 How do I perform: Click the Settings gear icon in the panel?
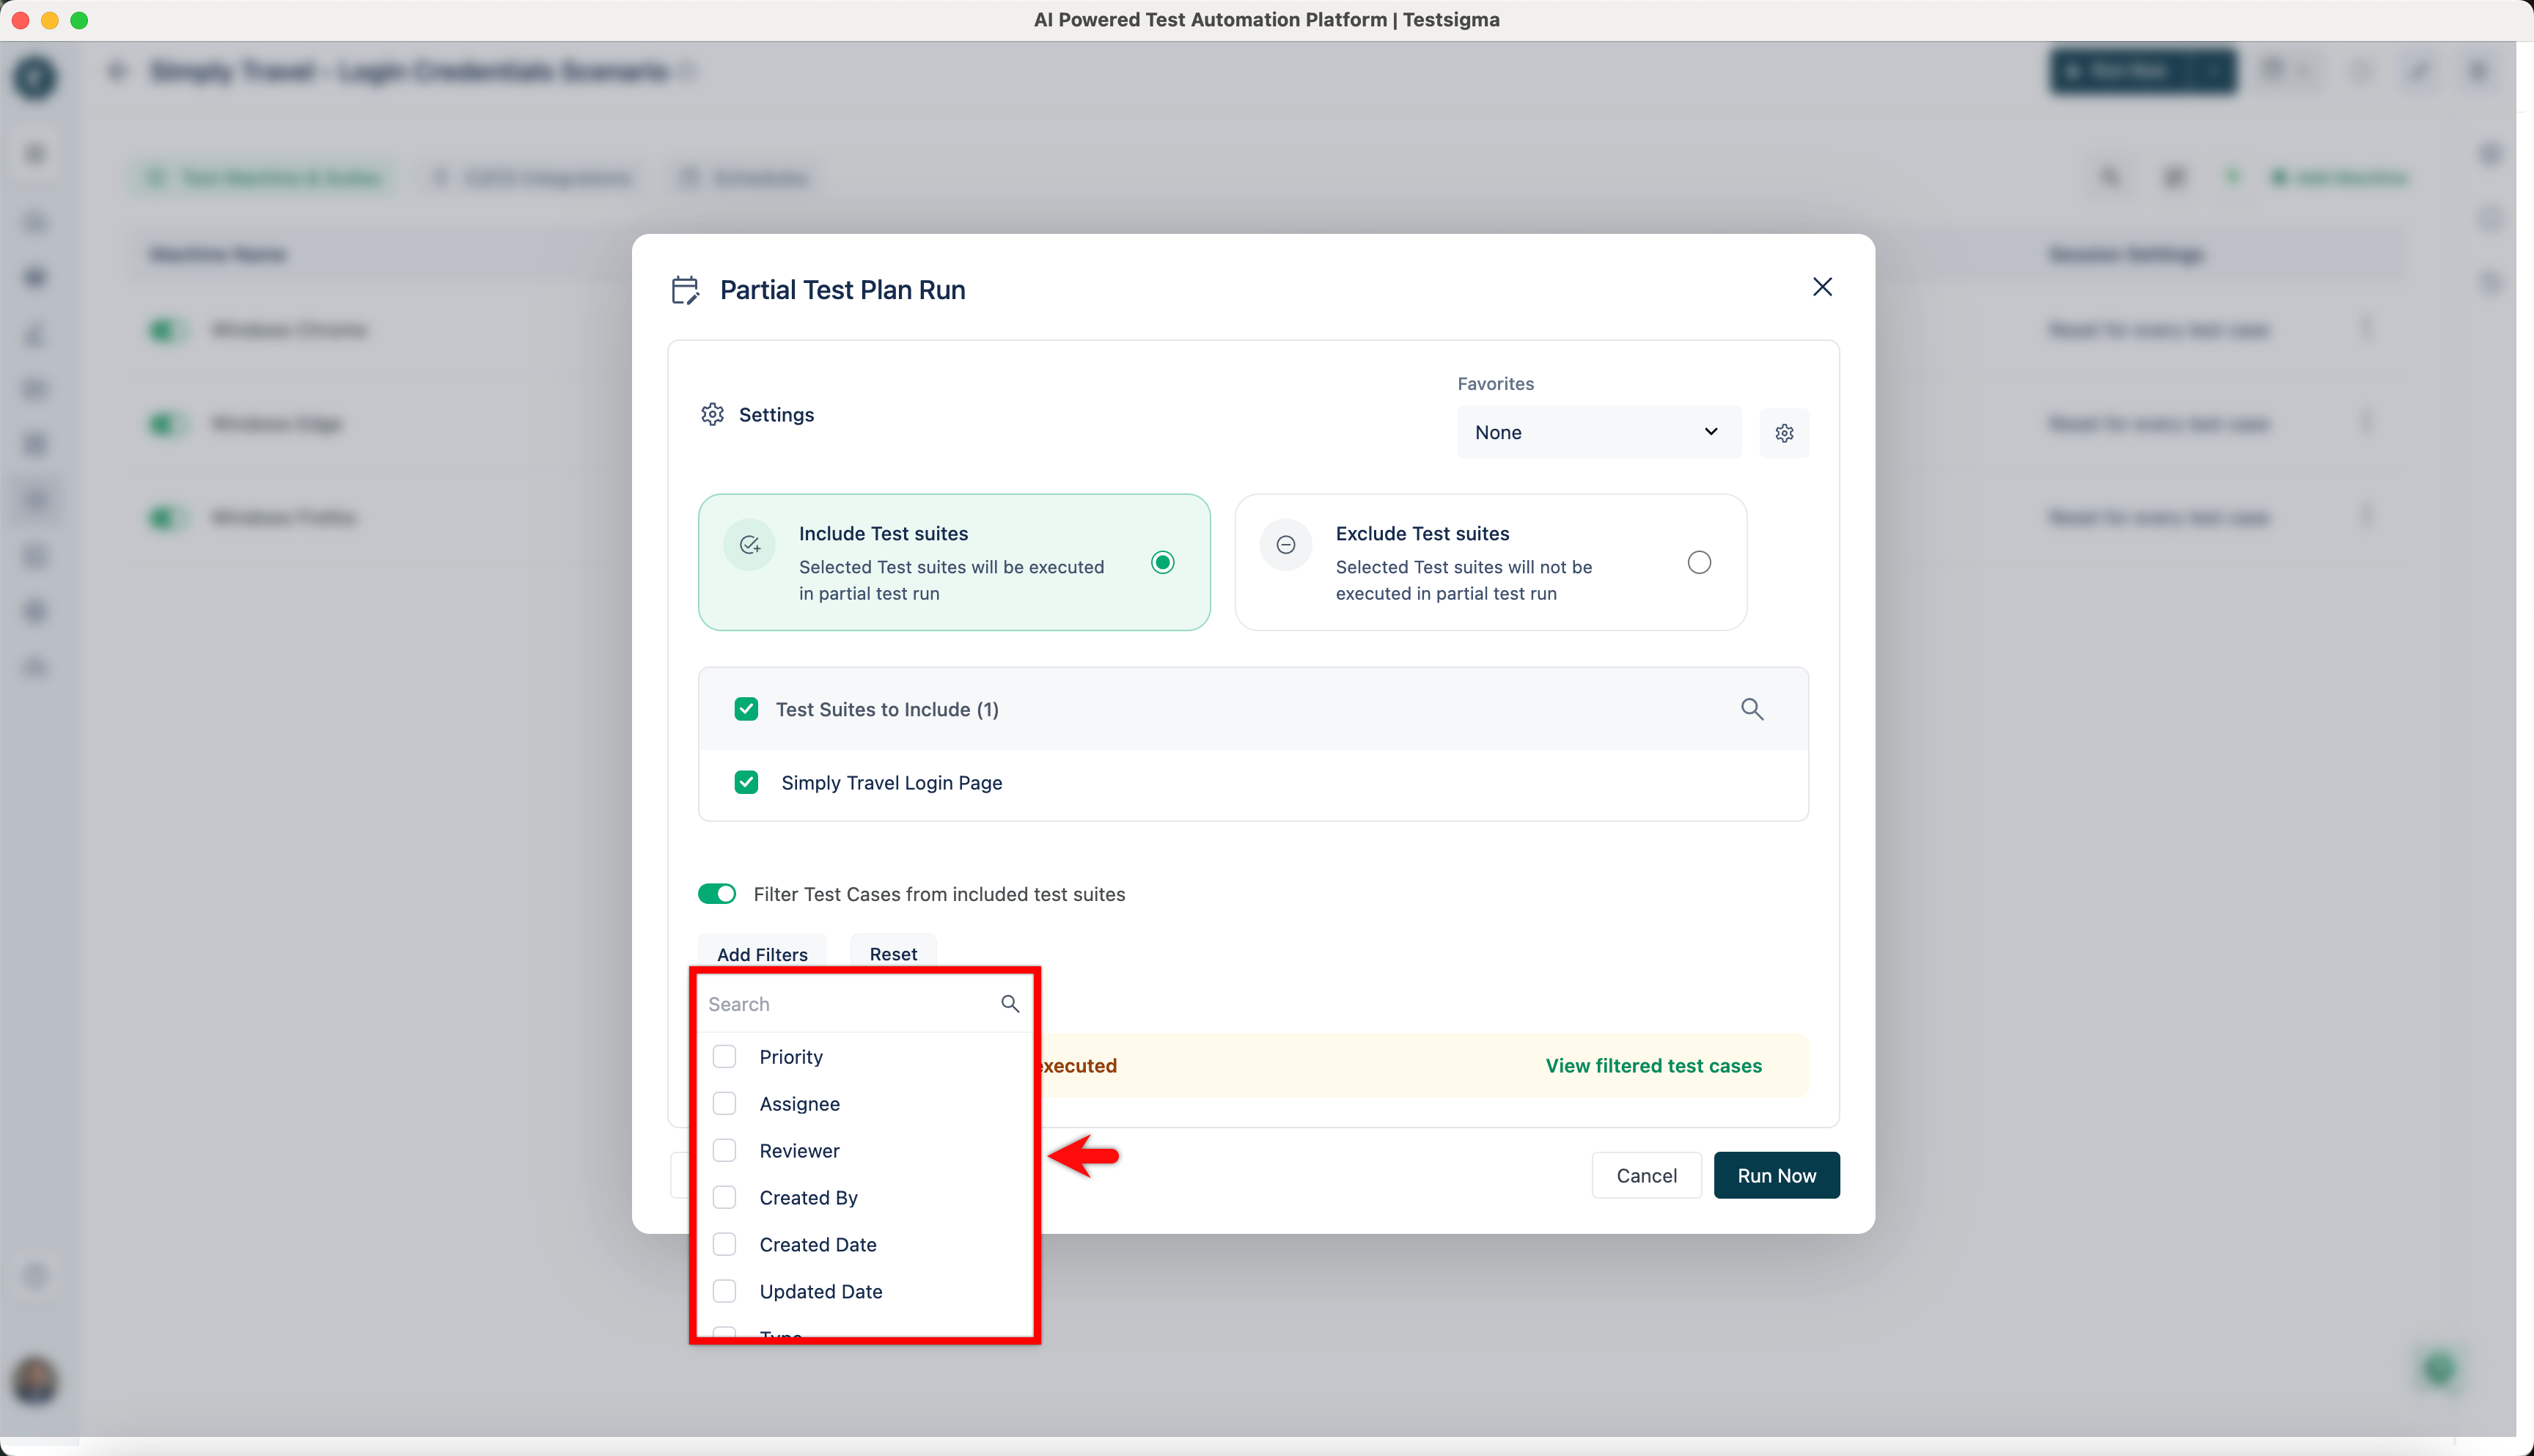712,414
